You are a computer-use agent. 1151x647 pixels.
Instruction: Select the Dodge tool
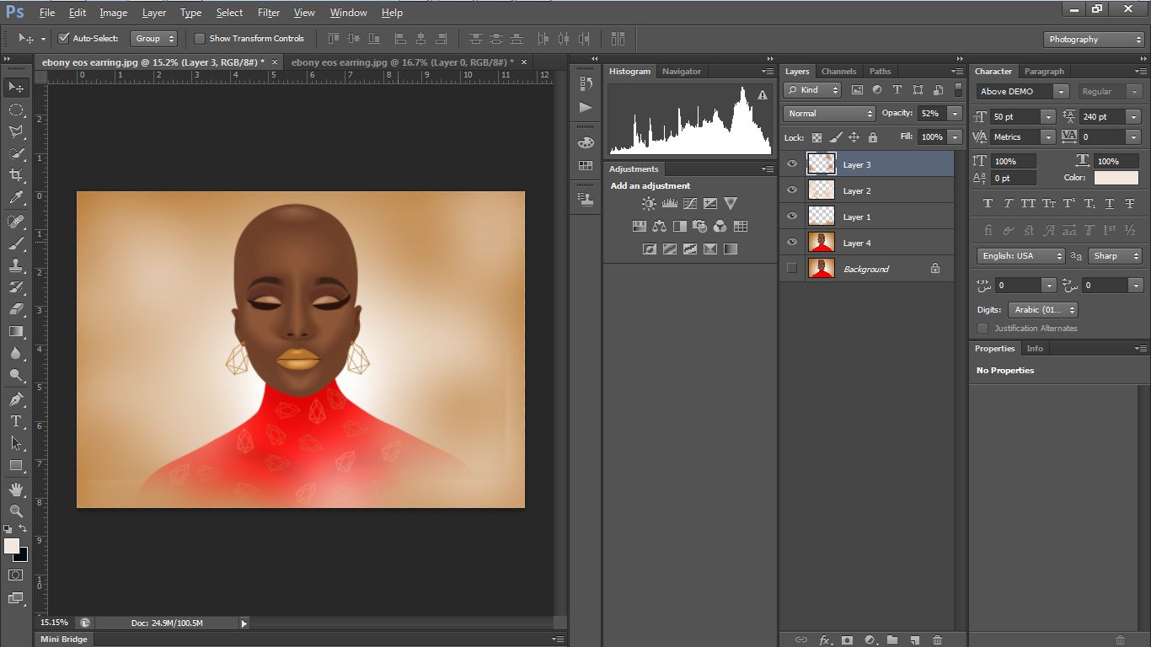click(x=16, y=375)
